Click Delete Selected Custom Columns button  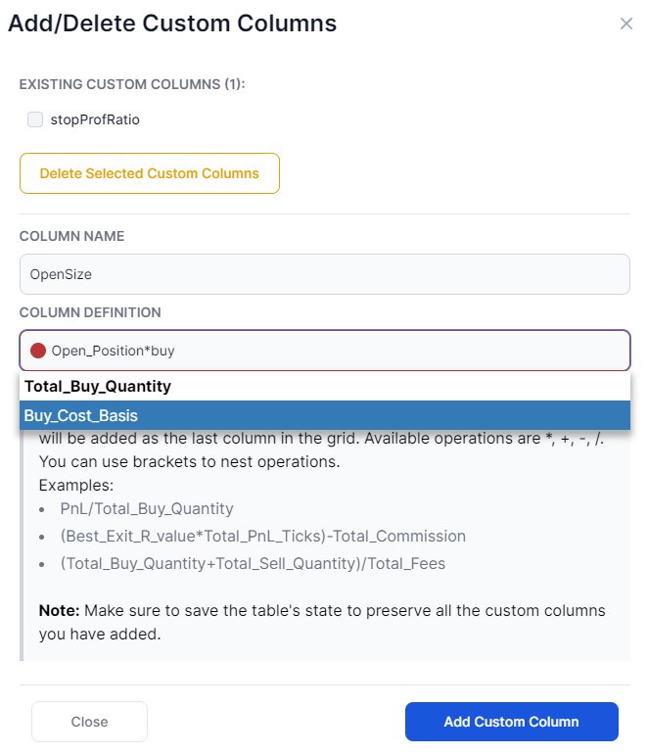click(x=150, y=173)
